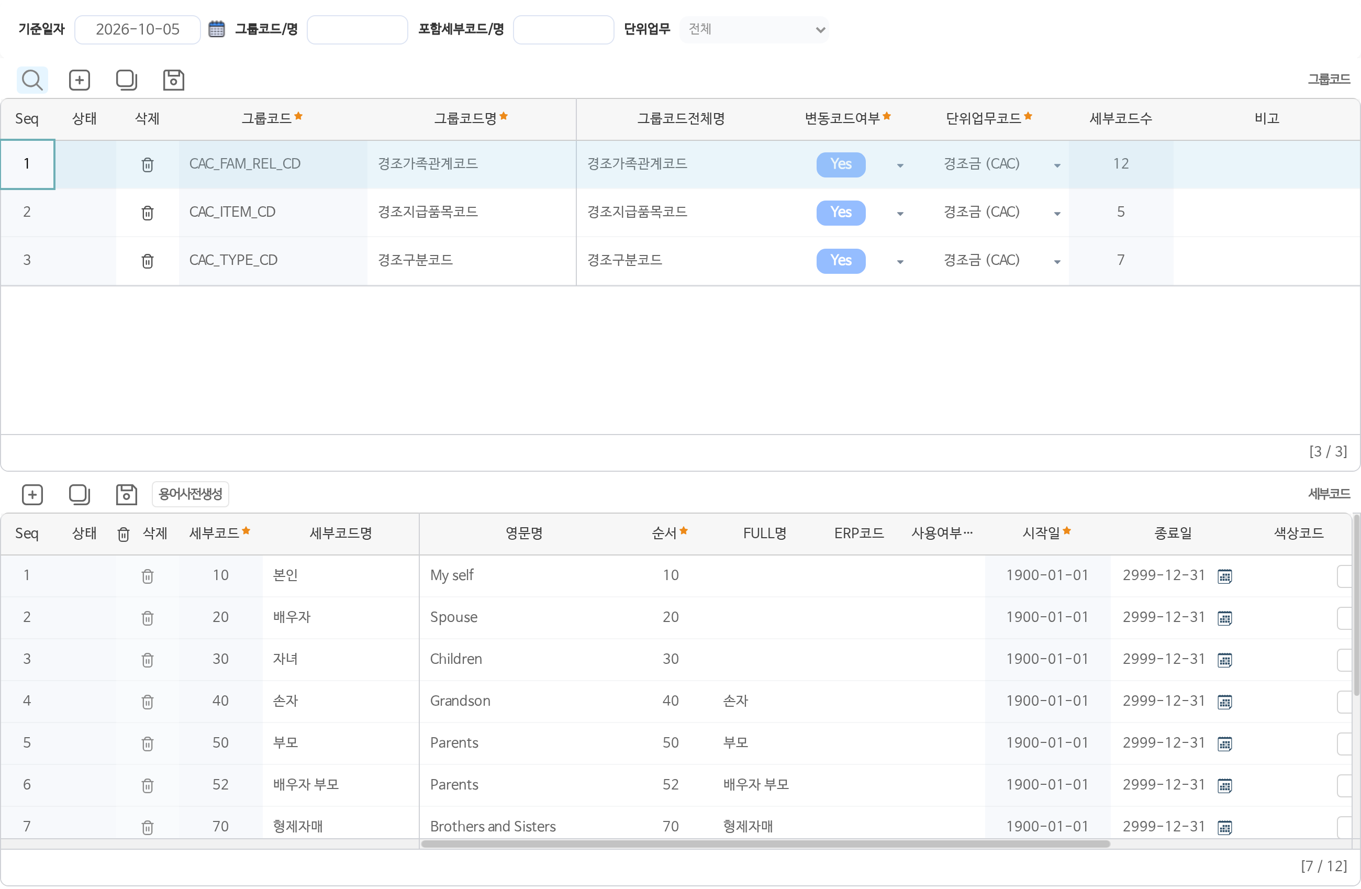
Task: Open the 단위업무 전체 dropdown
Action: pos(754,30)
